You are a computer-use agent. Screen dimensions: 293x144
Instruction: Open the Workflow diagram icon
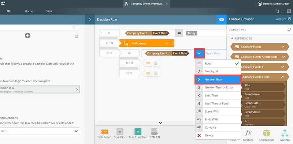coord(285,133)
